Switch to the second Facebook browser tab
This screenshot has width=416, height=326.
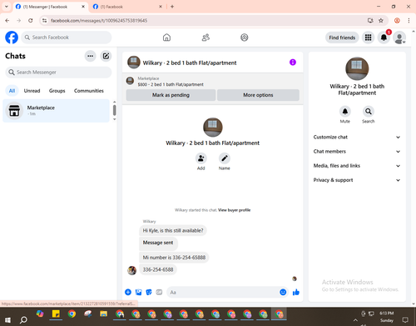pos(127,7)
